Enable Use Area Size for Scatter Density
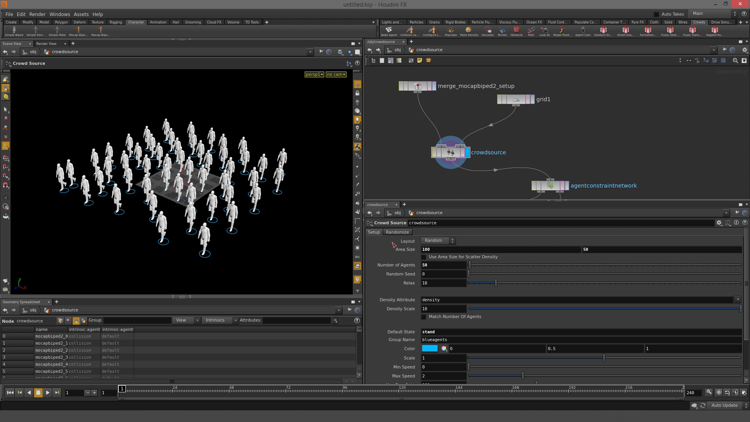Image resolution: width=750 pixels, height=422 pixels. [x=424, y=257]
